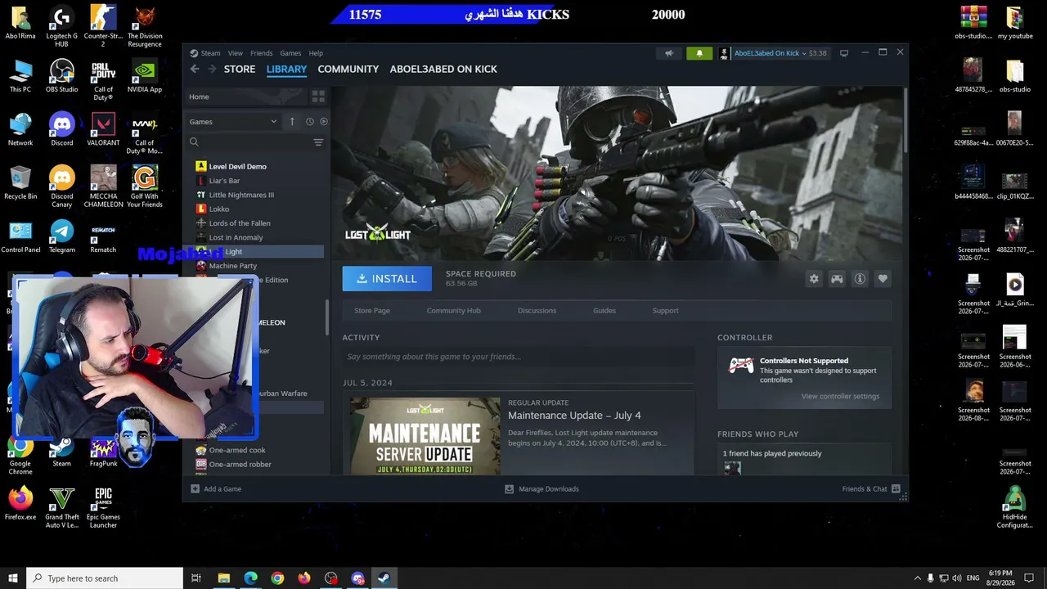Open Logitech G HUB desktop icon
1047x589 pixels.
coord(61,26)
